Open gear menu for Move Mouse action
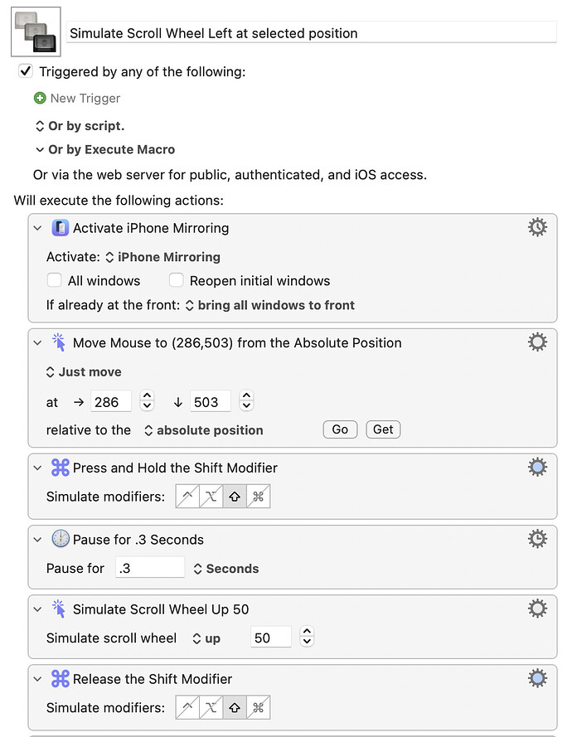 (537, 342)
